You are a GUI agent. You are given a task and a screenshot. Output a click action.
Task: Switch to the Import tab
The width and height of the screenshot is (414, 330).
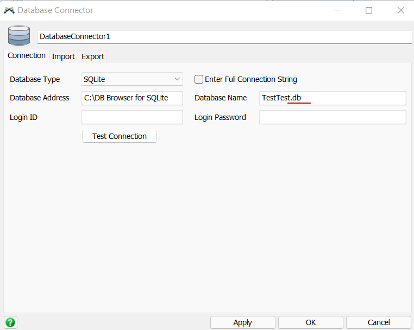point(64,56)
